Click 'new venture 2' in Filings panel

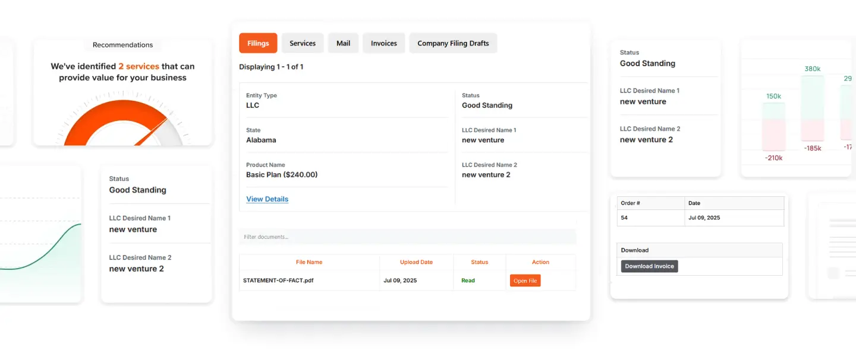486,175
